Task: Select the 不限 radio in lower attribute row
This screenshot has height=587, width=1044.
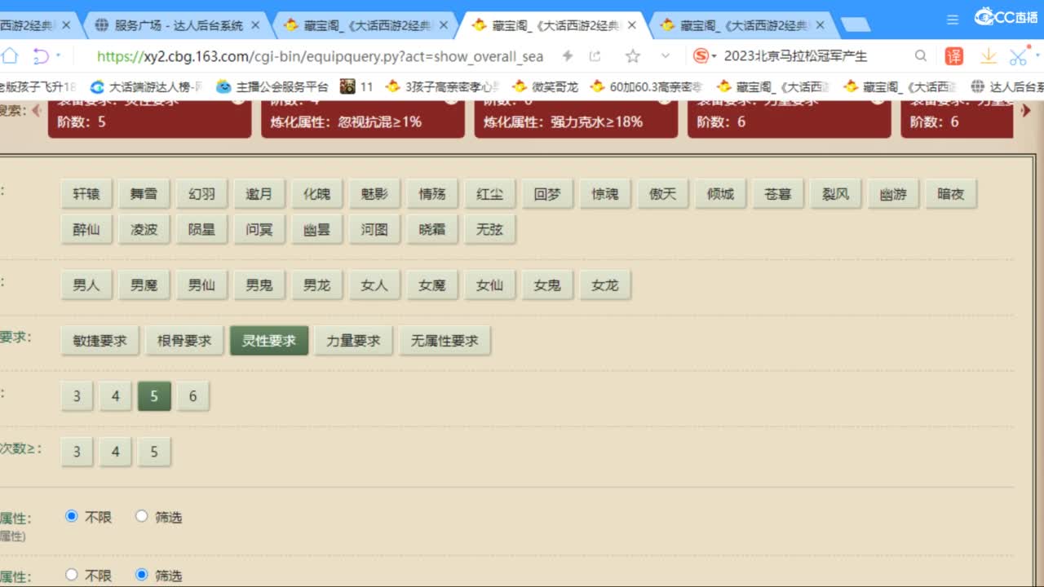Action: click(x=71, y=575)
